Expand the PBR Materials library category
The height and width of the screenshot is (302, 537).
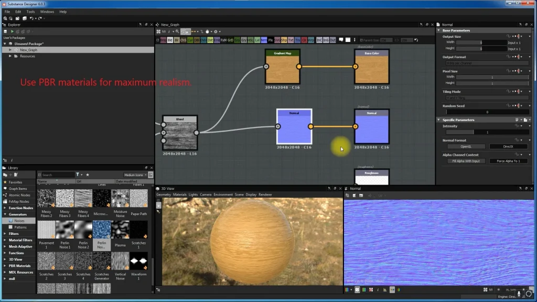[5, 266]
